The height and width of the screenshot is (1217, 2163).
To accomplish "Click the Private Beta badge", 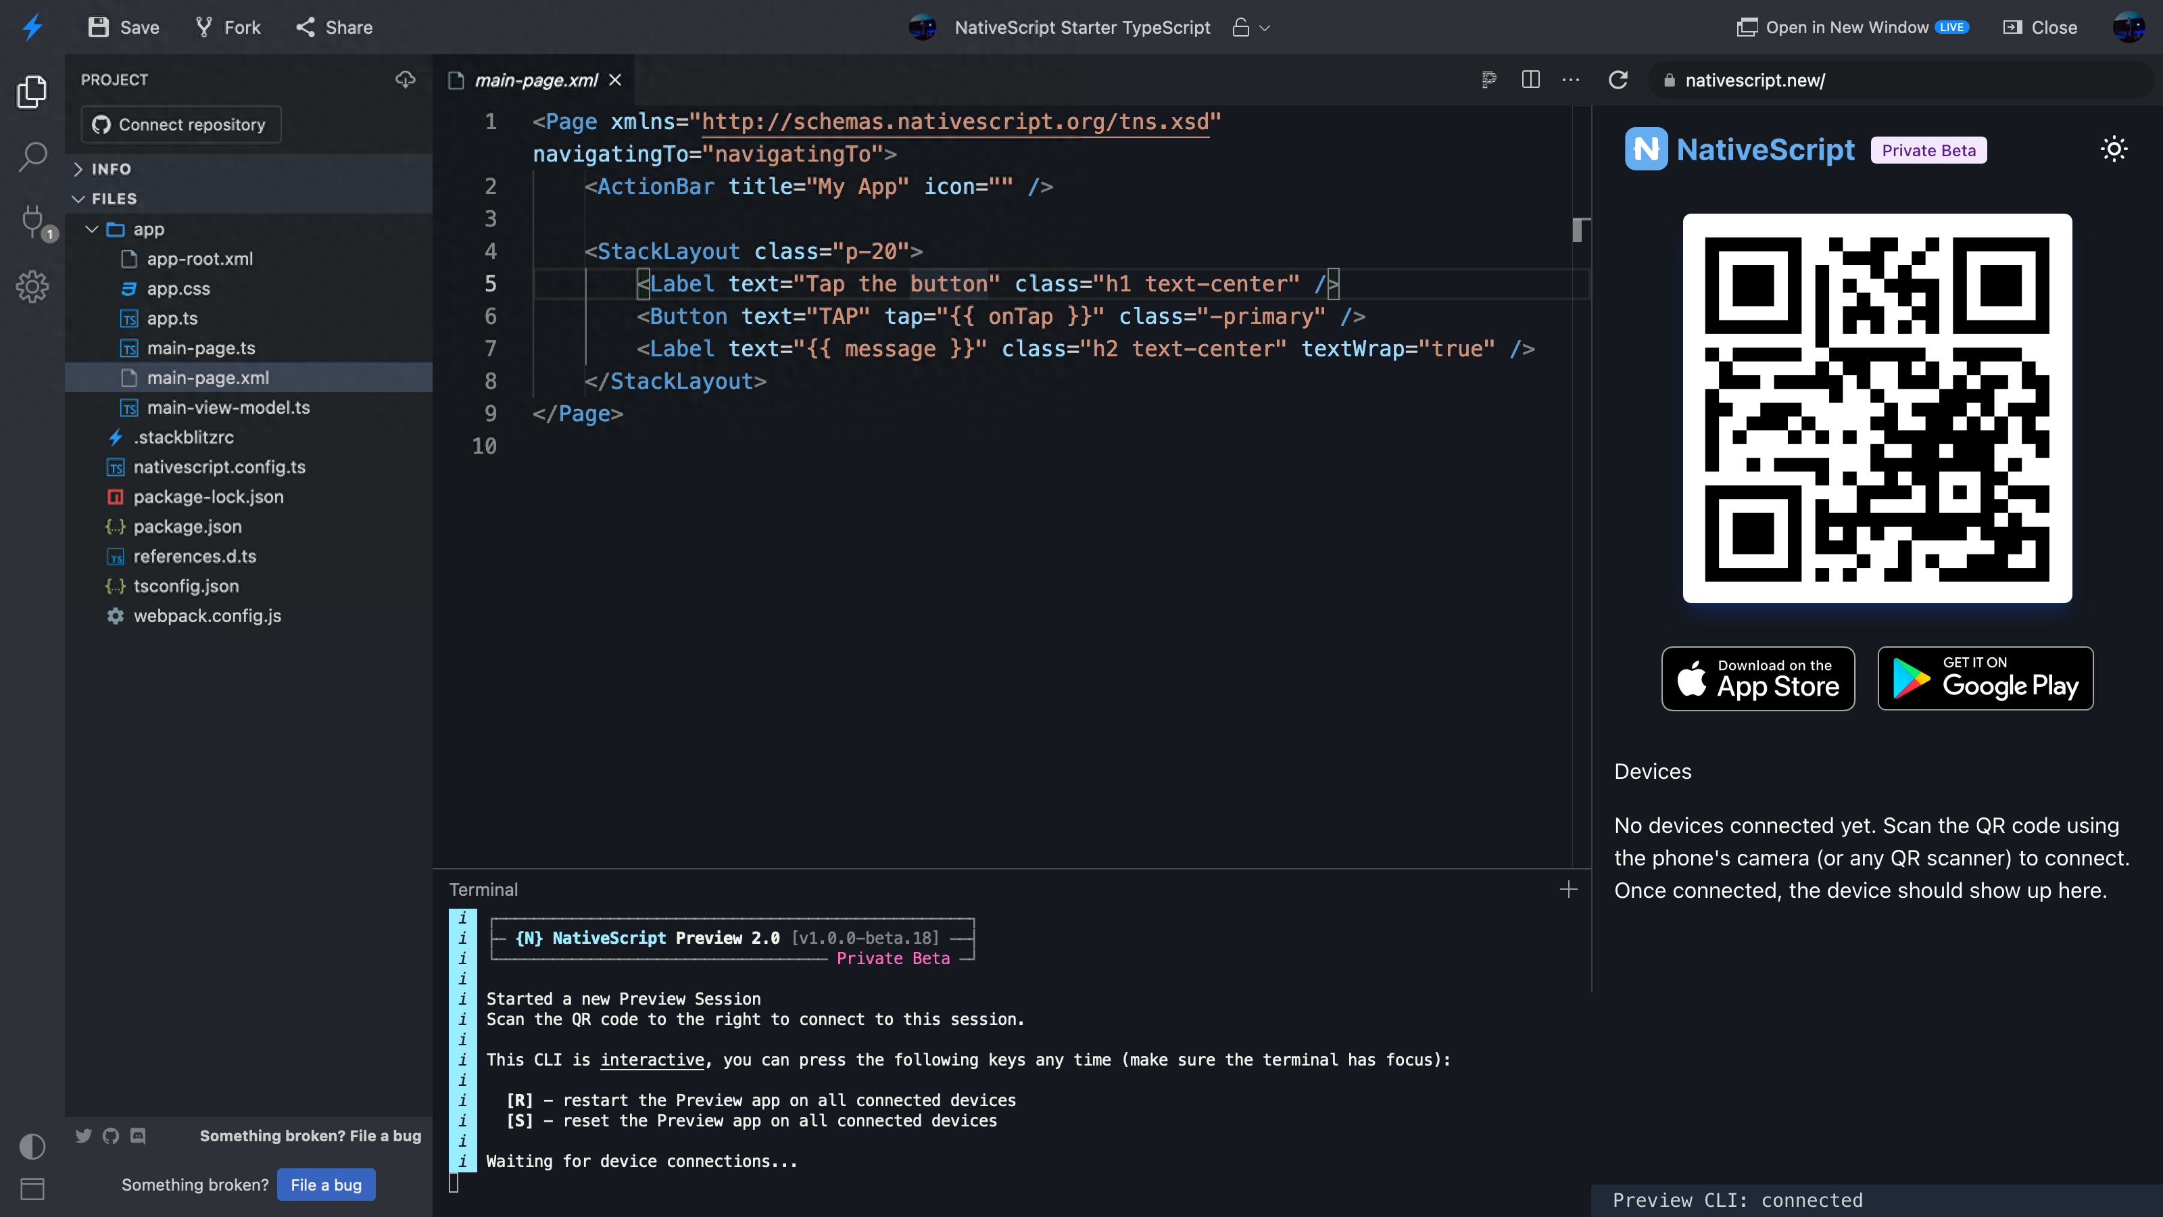I will (1928, 150).
